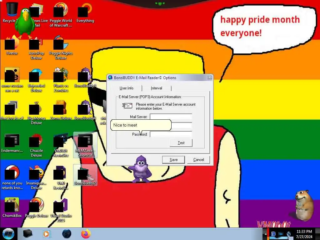
Task: Select Chuzzle Deluxe desktop icon
Action: 36,145
